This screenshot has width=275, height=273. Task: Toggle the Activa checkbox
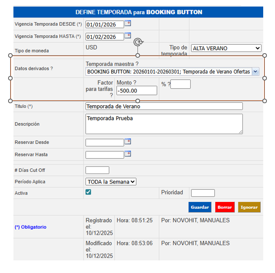[x=88, y=192]
